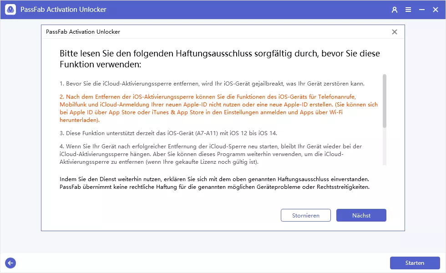This screenshot has height=273, width=446.
Task: Click the orange disclaimer item 2 text
Action: 218,108
